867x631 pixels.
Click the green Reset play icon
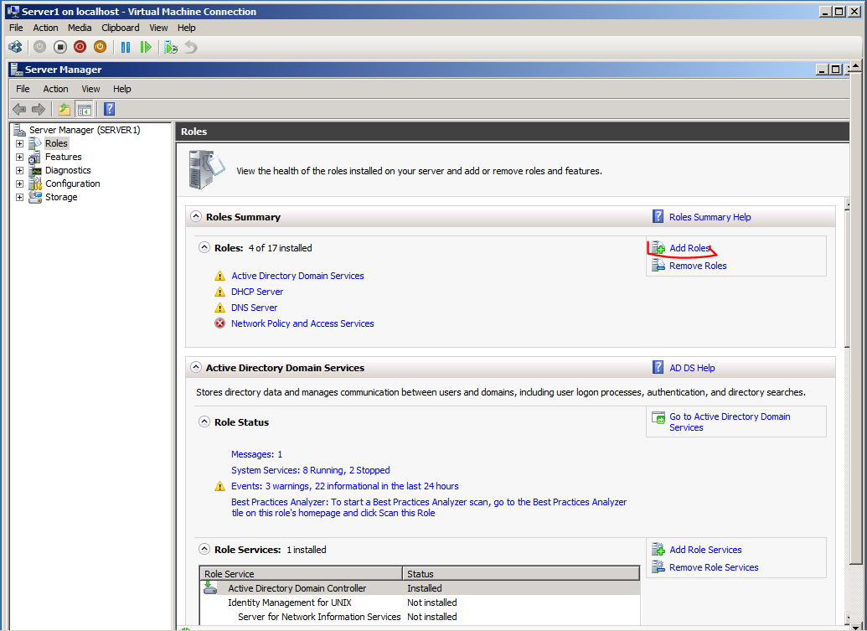(146, 47)
